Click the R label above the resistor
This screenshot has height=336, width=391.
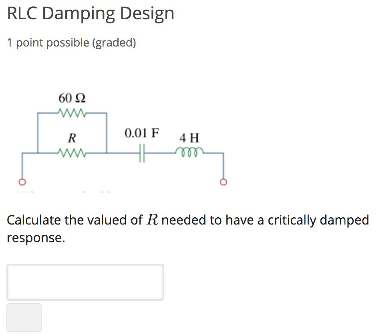[72, 138]
